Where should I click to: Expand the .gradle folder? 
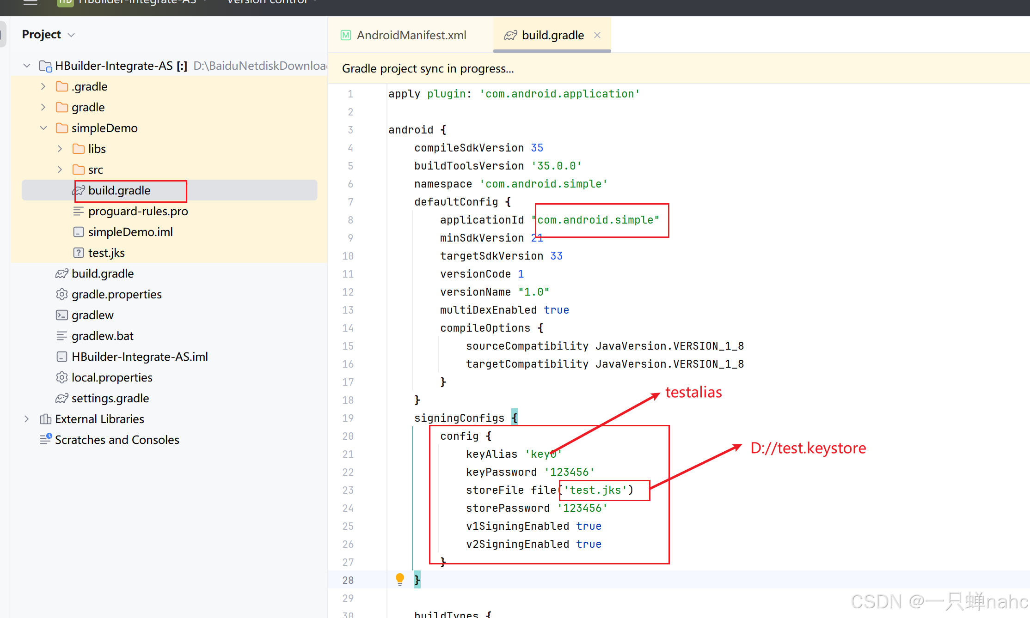point(43,86)
